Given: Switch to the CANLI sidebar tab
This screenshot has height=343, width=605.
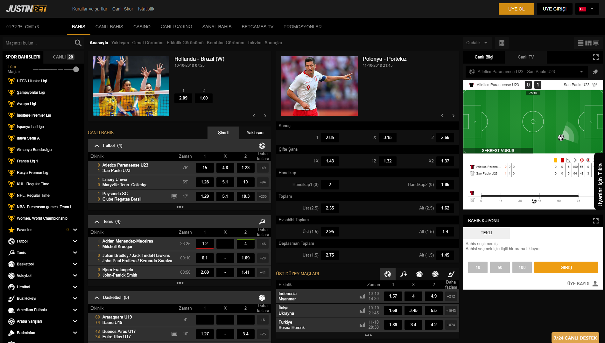Looking at the screenshot, I should pyautogui.click(x=63, y=57).
